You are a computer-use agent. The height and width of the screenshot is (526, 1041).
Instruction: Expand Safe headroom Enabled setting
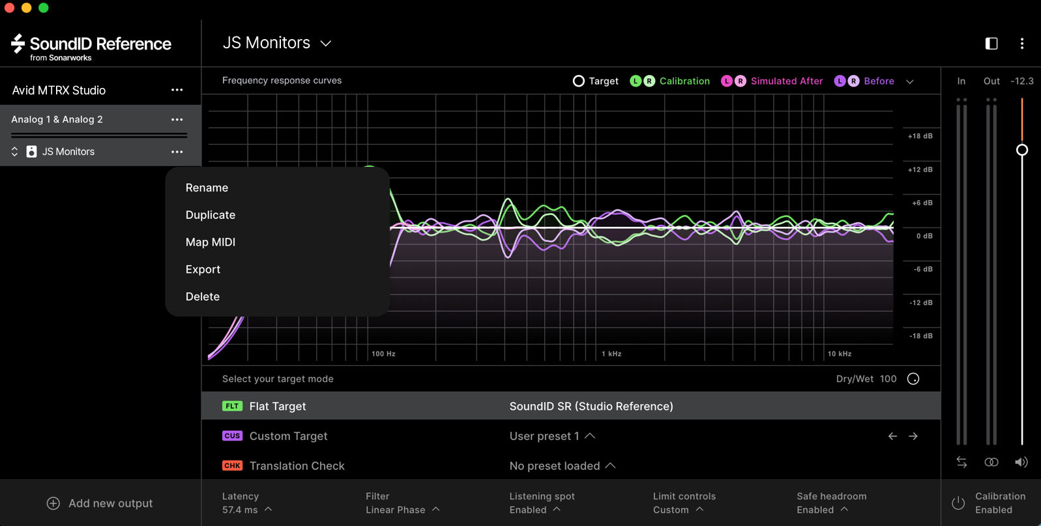pos(831,503)
